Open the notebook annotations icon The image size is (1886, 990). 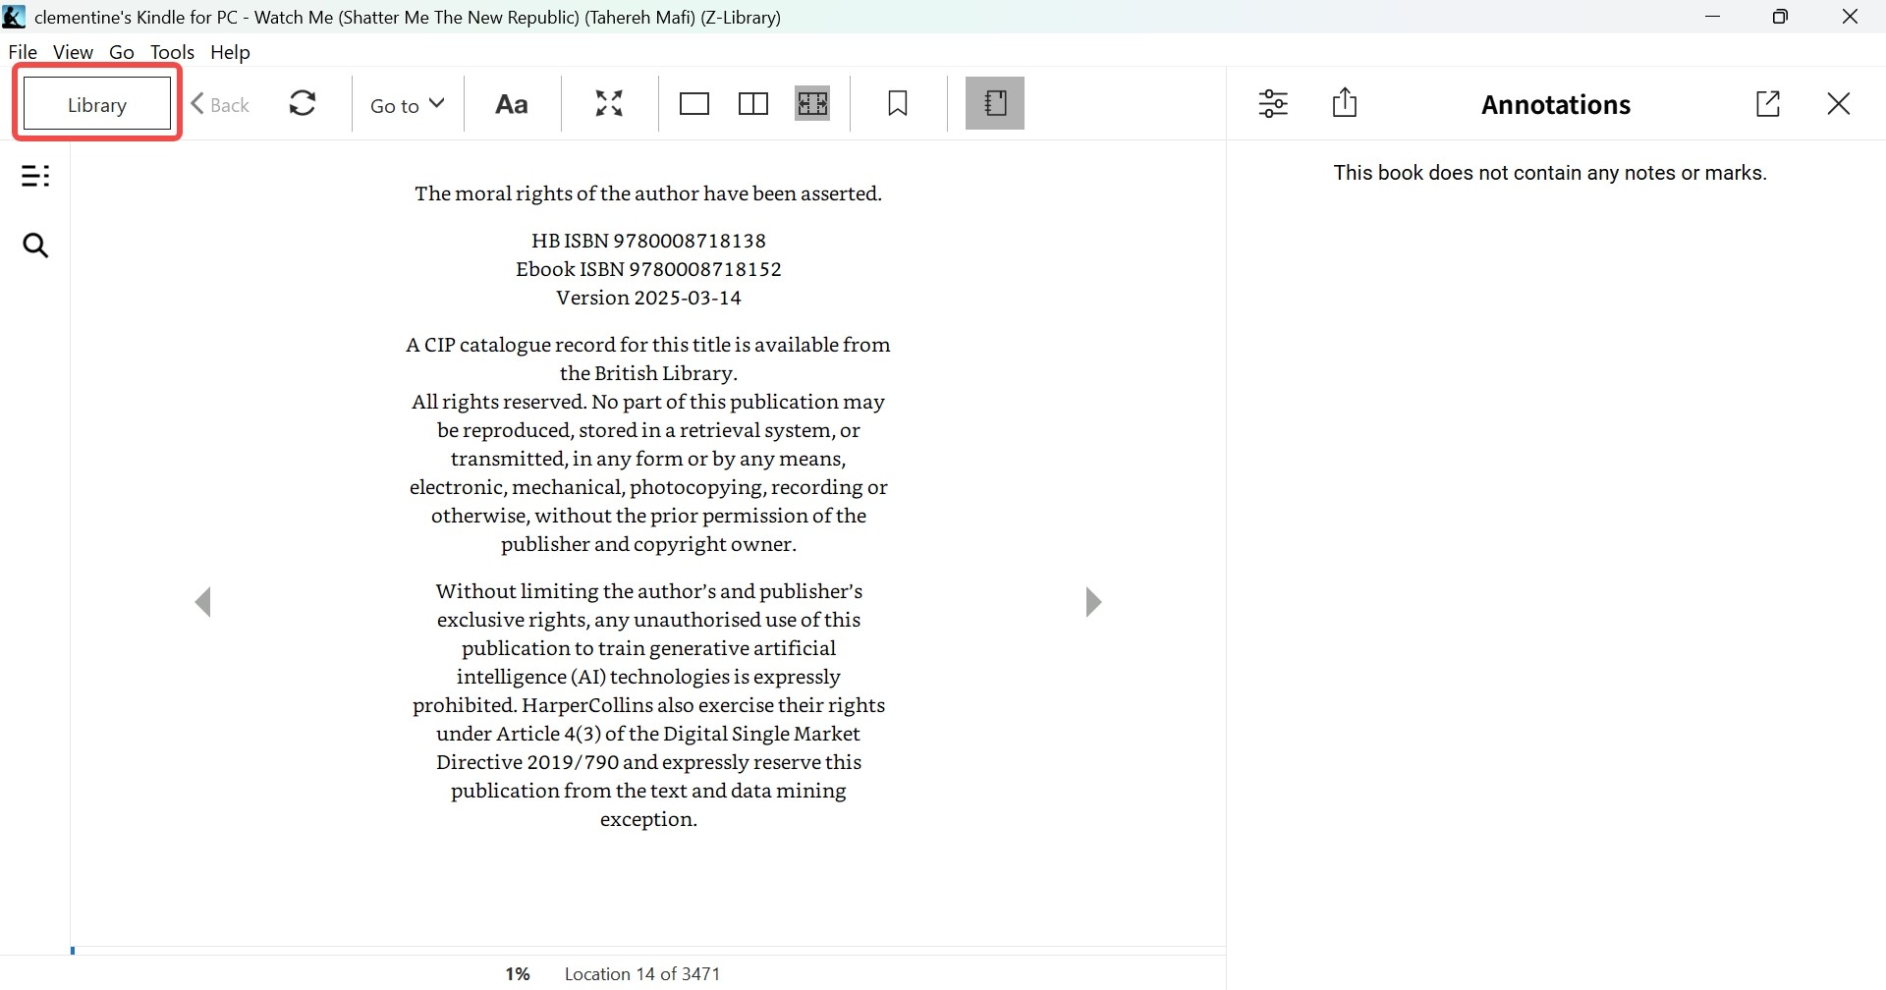pos(994,103)
